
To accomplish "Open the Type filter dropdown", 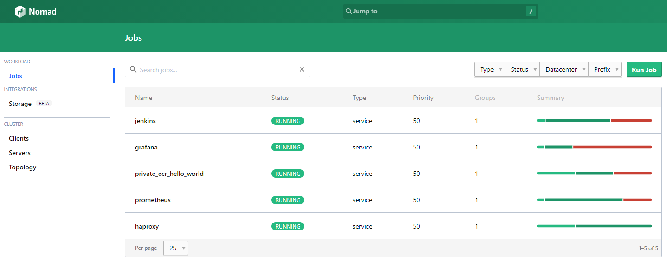I will (489, 69).
